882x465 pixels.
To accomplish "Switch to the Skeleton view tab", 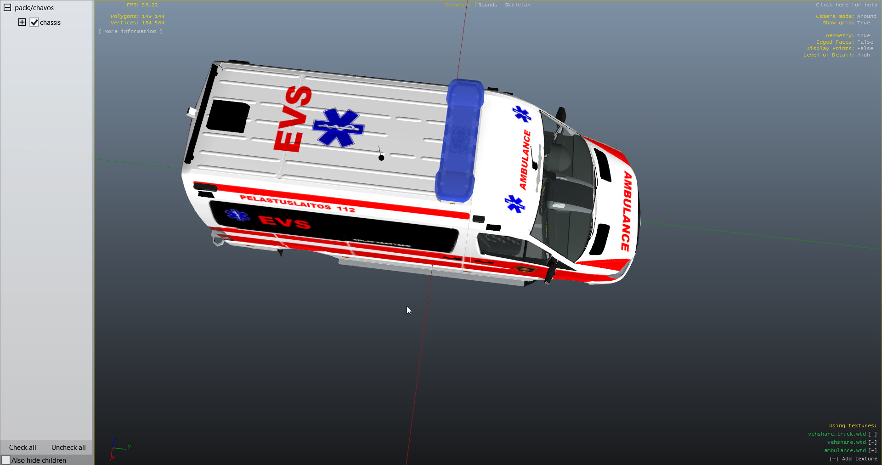I will 518,5.
